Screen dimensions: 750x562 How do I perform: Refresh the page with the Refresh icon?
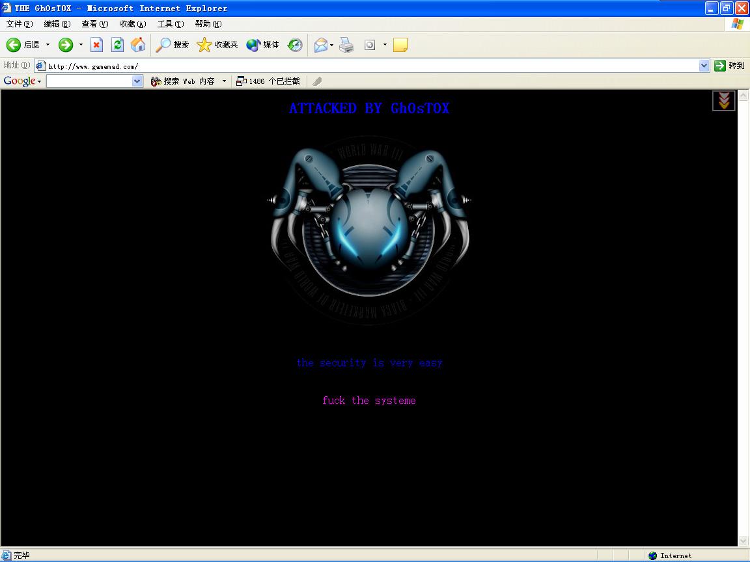(x=117, y=45)
